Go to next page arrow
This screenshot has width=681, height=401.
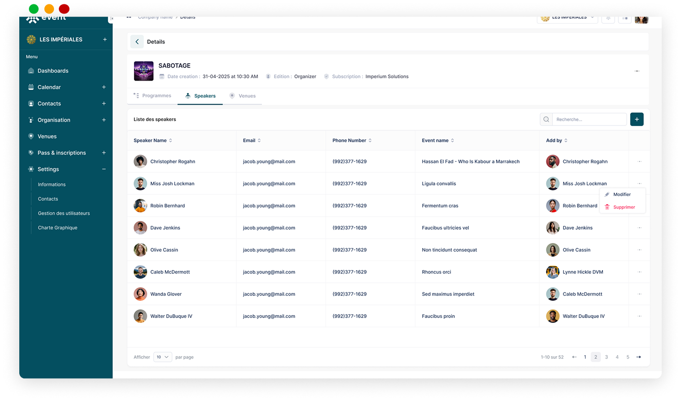tap(639, 358)
